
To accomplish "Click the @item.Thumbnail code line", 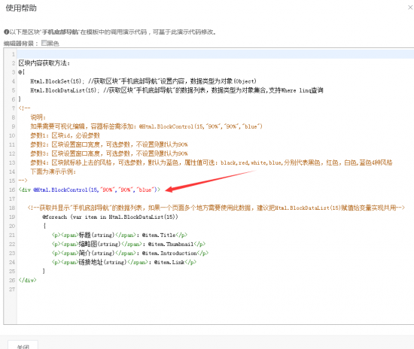I will pos(129,244).
